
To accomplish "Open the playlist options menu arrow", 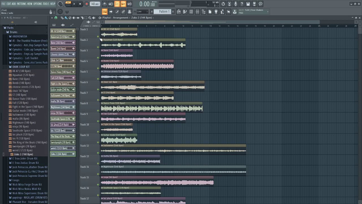I will 52,18.
